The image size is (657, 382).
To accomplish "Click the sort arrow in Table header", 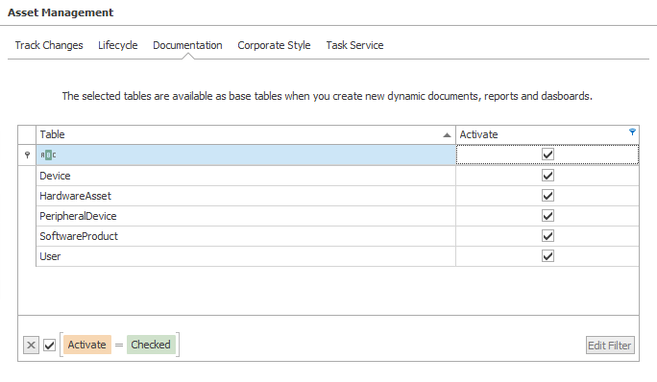I will [x=447, y=135].
